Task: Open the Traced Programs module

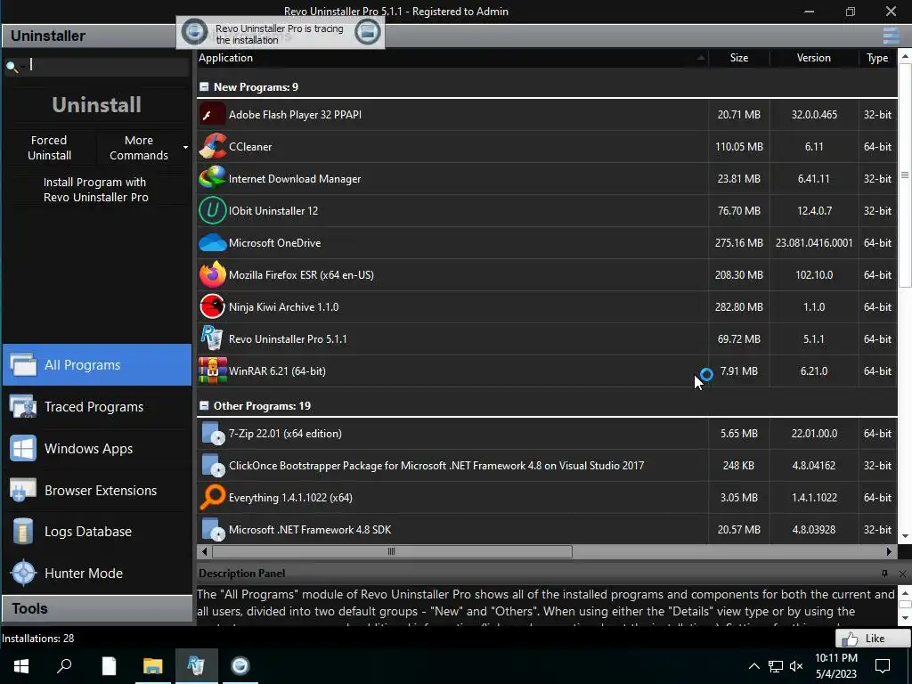Action: [96, 406]
